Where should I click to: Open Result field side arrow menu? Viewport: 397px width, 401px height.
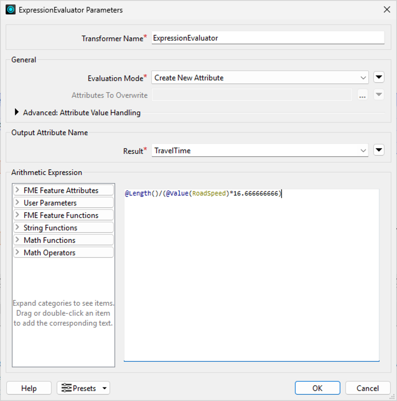(378, 150)
